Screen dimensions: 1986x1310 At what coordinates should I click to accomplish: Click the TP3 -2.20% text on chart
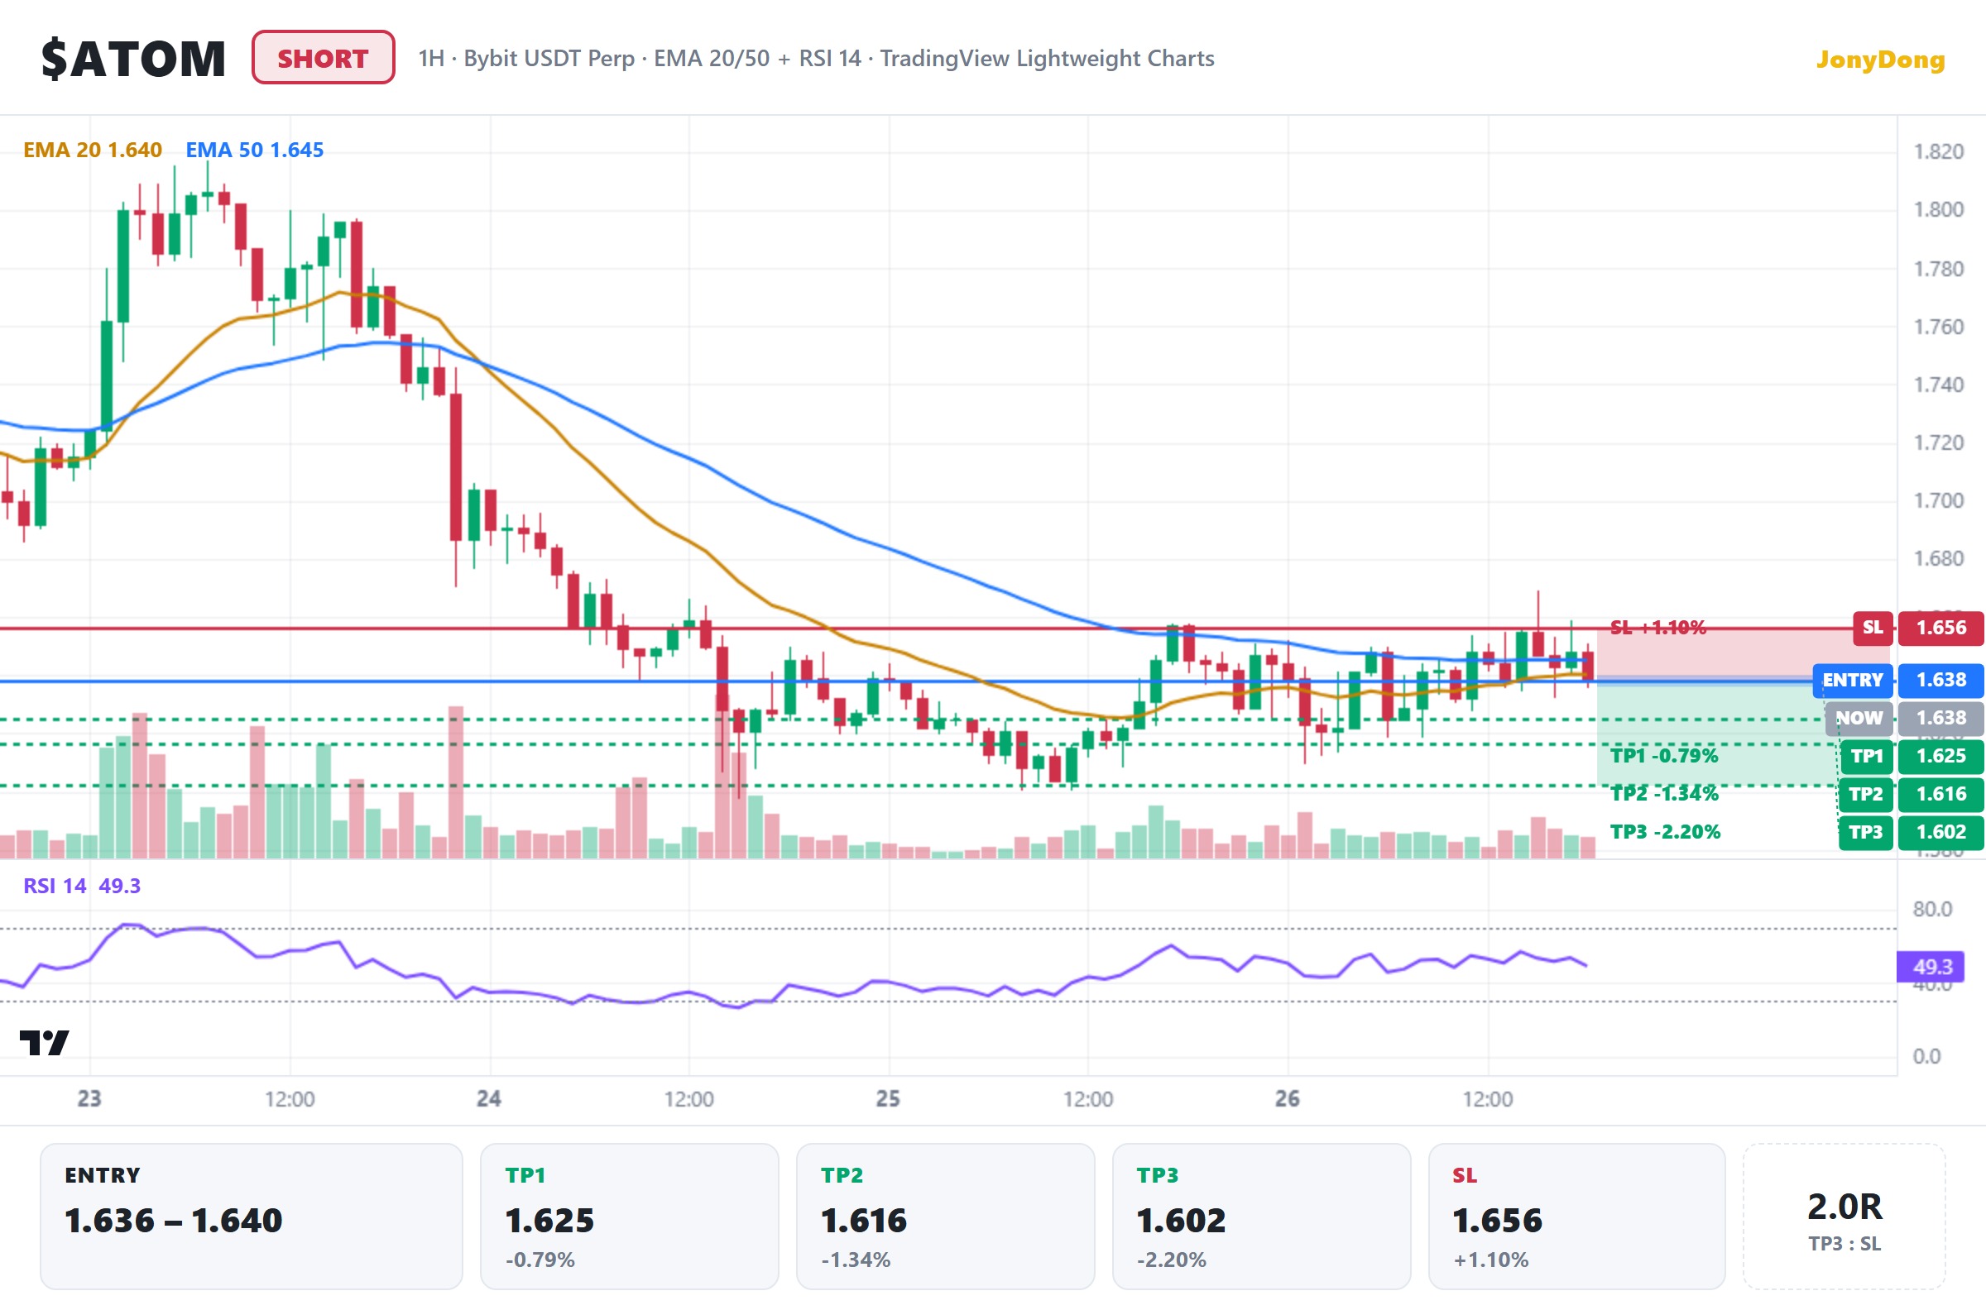click(1665, 832)
